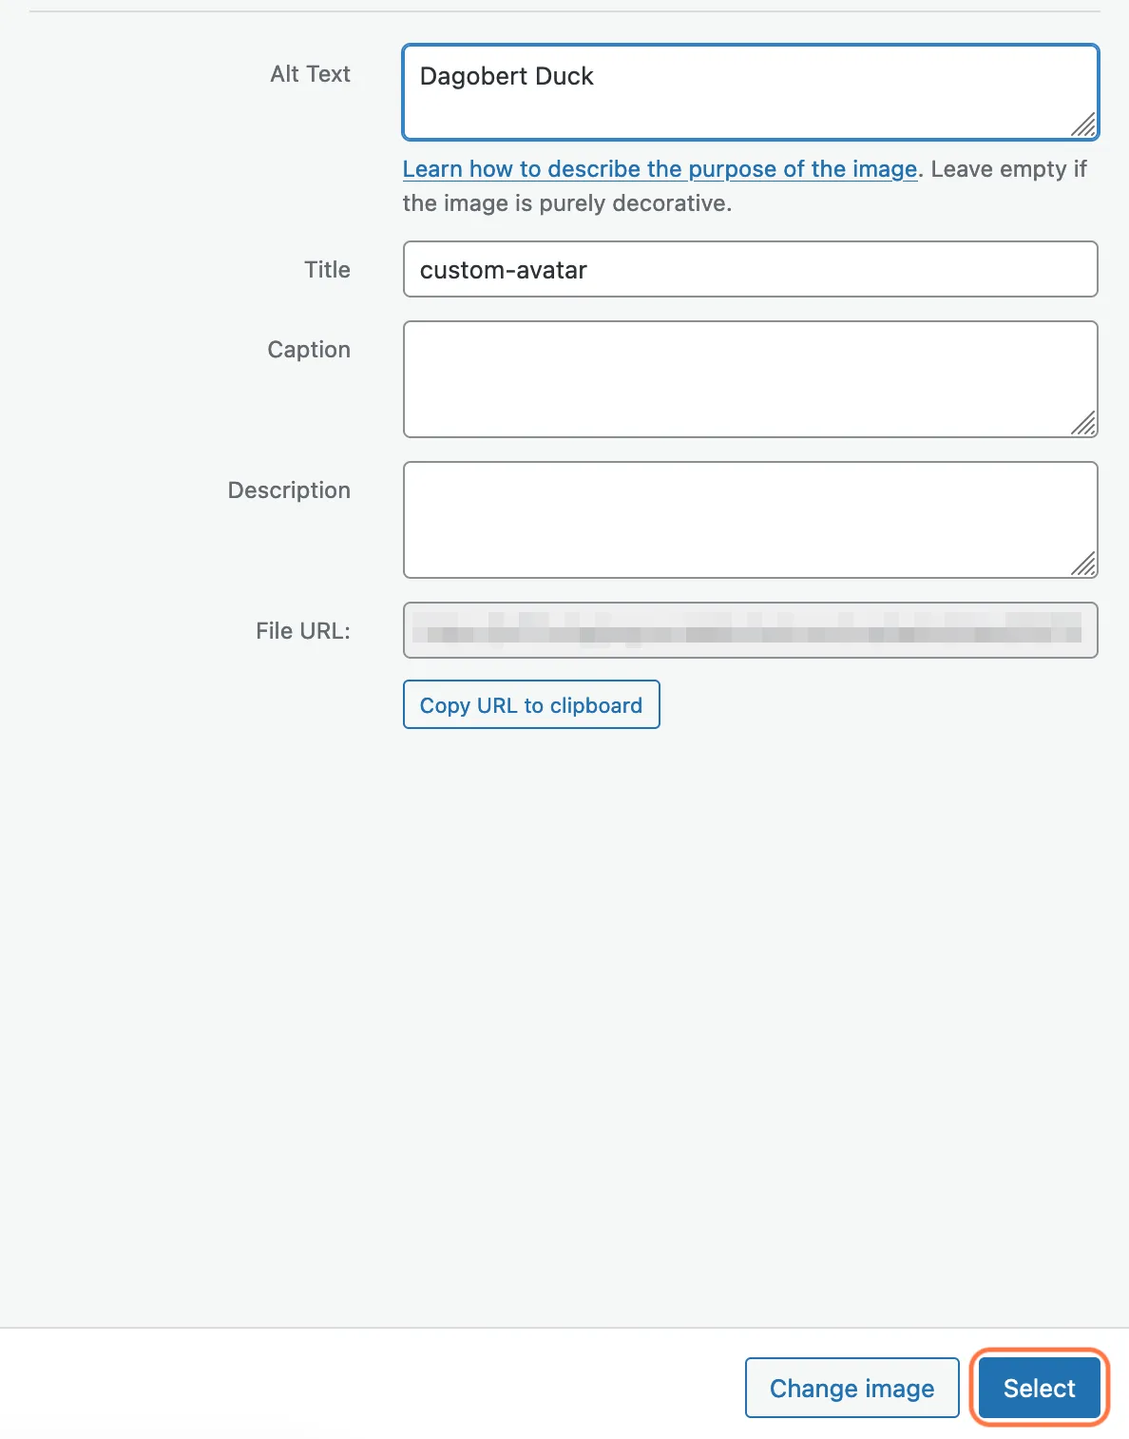Click the Caption box resize grip
This screenshot has width=1129, height=1439.
(1083, 423)
